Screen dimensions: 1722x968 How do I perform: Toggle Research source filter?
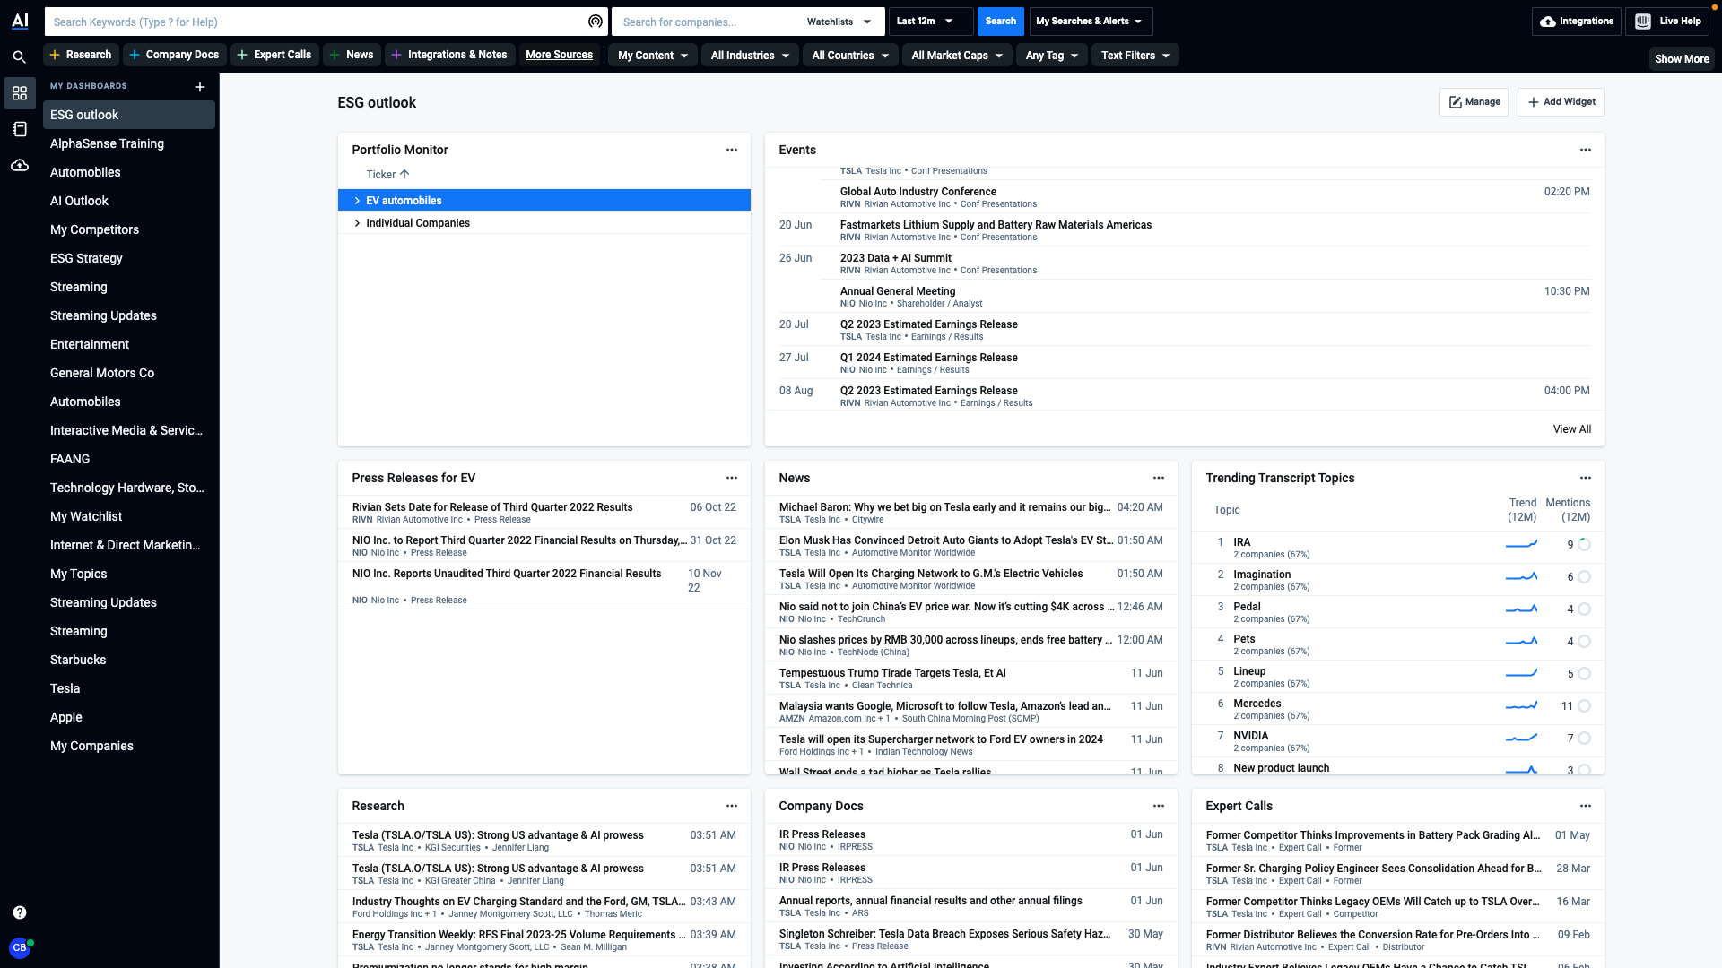coord(81,55)
